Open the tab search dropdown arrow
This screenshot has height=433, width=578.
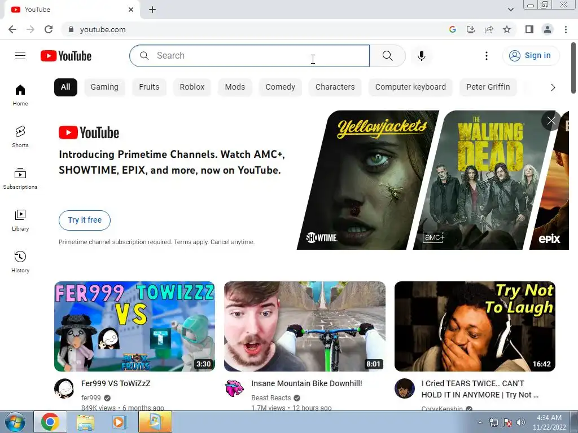tap(510, 10)
